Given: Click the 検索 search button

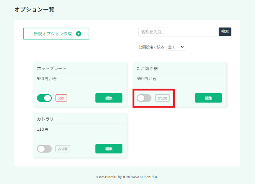Looking at the screenshot, I should click(225, 32).
